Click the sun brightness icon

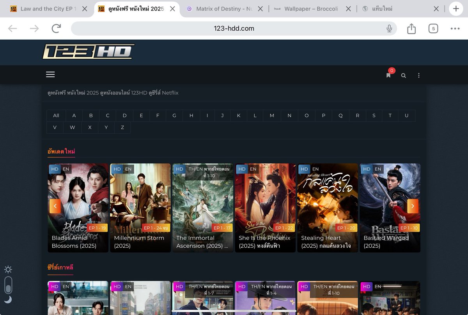click(x=8, y=269)
